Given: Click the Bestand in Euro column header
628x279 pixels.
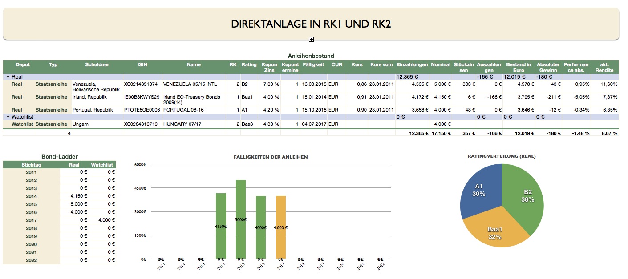Looking at the screenshot, I should tap(519, 68).
